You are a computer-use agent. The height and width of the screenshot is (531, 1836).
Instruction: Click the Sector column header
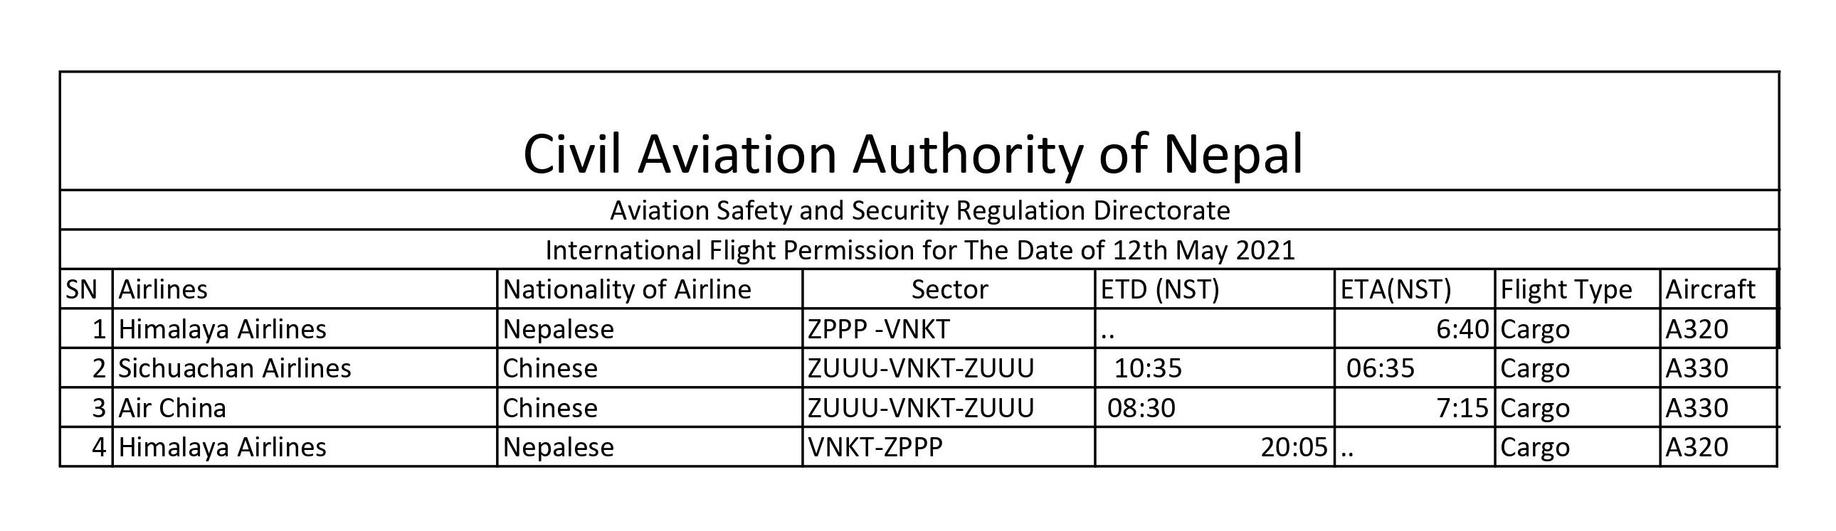949,290
